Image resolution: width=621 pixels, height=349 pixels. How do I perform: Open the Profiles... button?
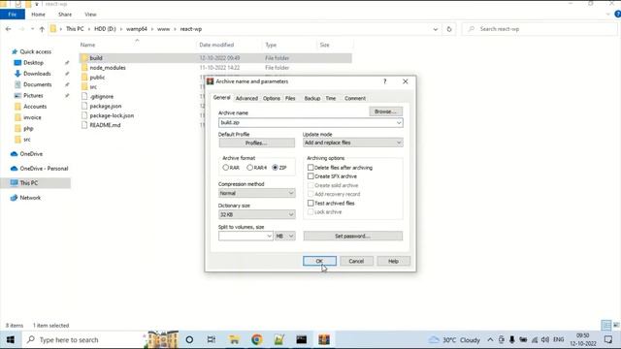pyautogui.click(x=256, y=143)
